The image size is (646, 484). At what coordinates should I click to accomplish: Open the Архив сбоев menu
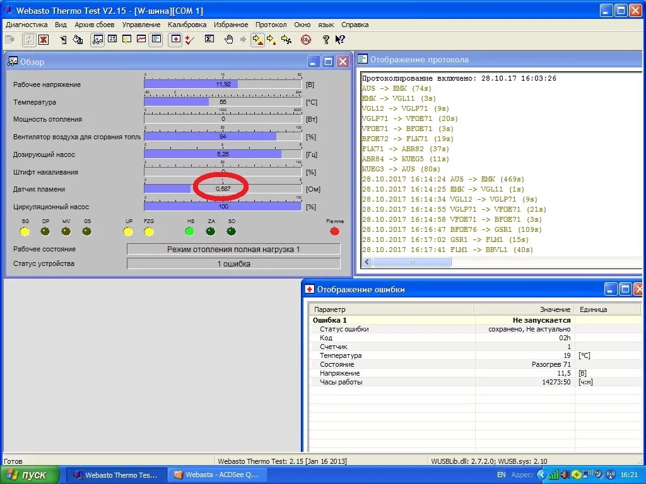pyautogui.click(x=95, y=25)
